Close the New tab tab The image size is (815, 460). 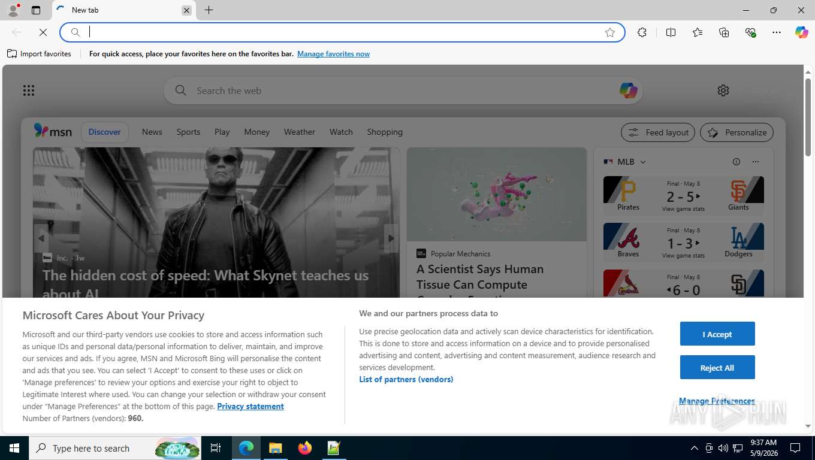point(186,10)
